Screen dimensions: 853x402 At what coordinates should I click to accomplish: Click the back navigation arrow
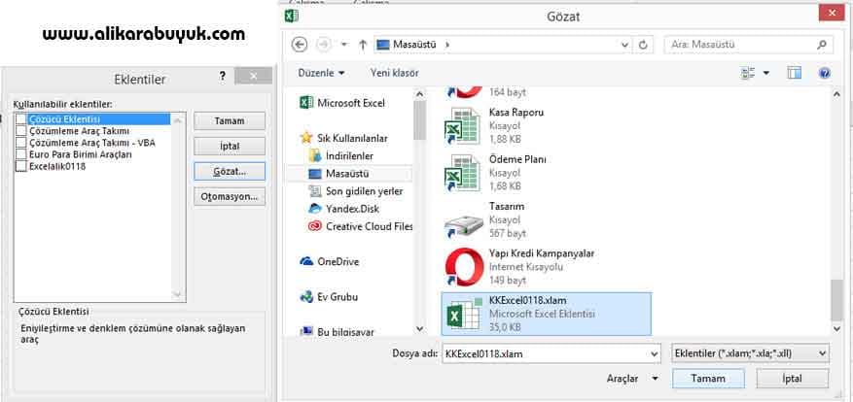click(x=300, y=45)
